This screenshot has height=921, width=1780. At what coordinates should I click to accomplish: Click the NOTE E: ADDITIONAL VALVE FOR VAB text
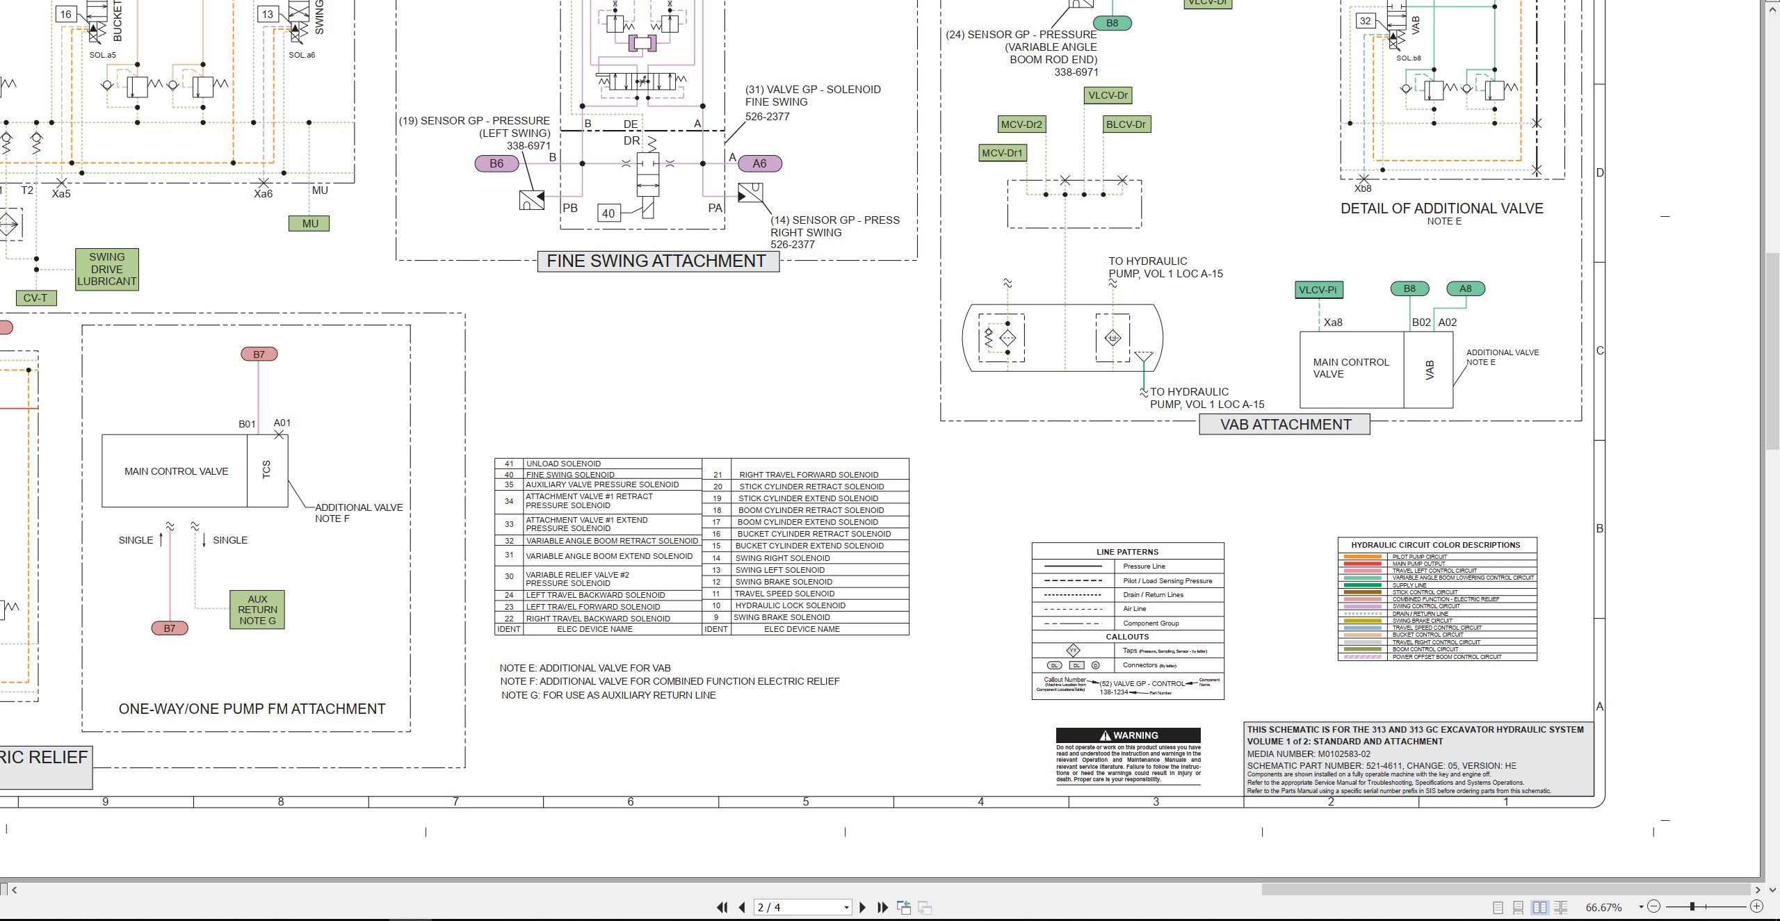[585, 668]
